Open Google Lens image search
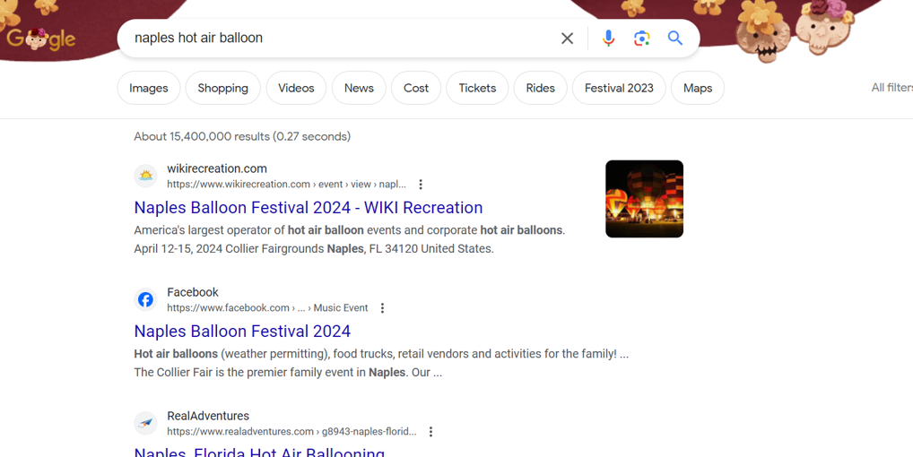The height and width of the screenshot is (457, 913). click(x=641, y=39)
